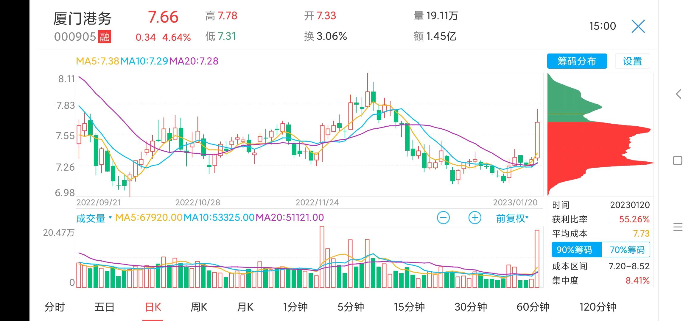Toggle the 筹码分布 chip distribution panel
This screenshot has height=321, width=697.
click(577, 61)
